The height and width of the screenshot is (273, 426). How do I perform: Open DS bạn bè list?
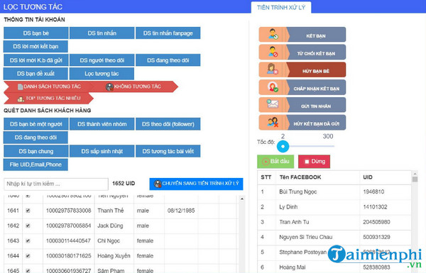pyautogui.click(x=36, y=33)
